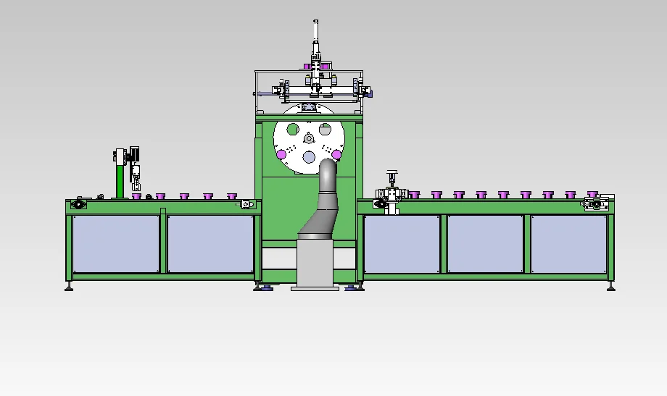This screenshot has width=667, height=396.
Task: Select the rightmost panel of the right conveyor
Action: pos(569,244)
